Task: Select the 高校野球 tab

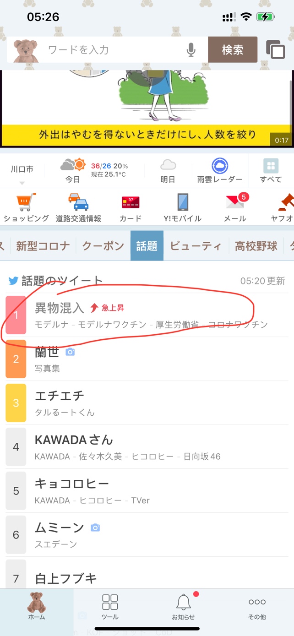Action: coord(256,246)
